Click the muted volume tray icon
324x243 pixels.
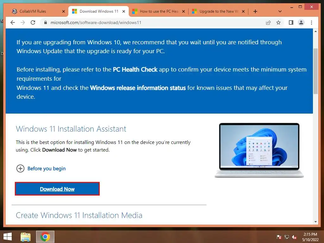tap(294, 237)
